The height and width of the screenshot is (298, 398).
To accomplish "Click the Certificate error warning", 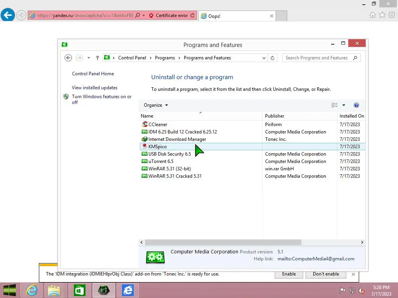I will (x=169, y=15).
